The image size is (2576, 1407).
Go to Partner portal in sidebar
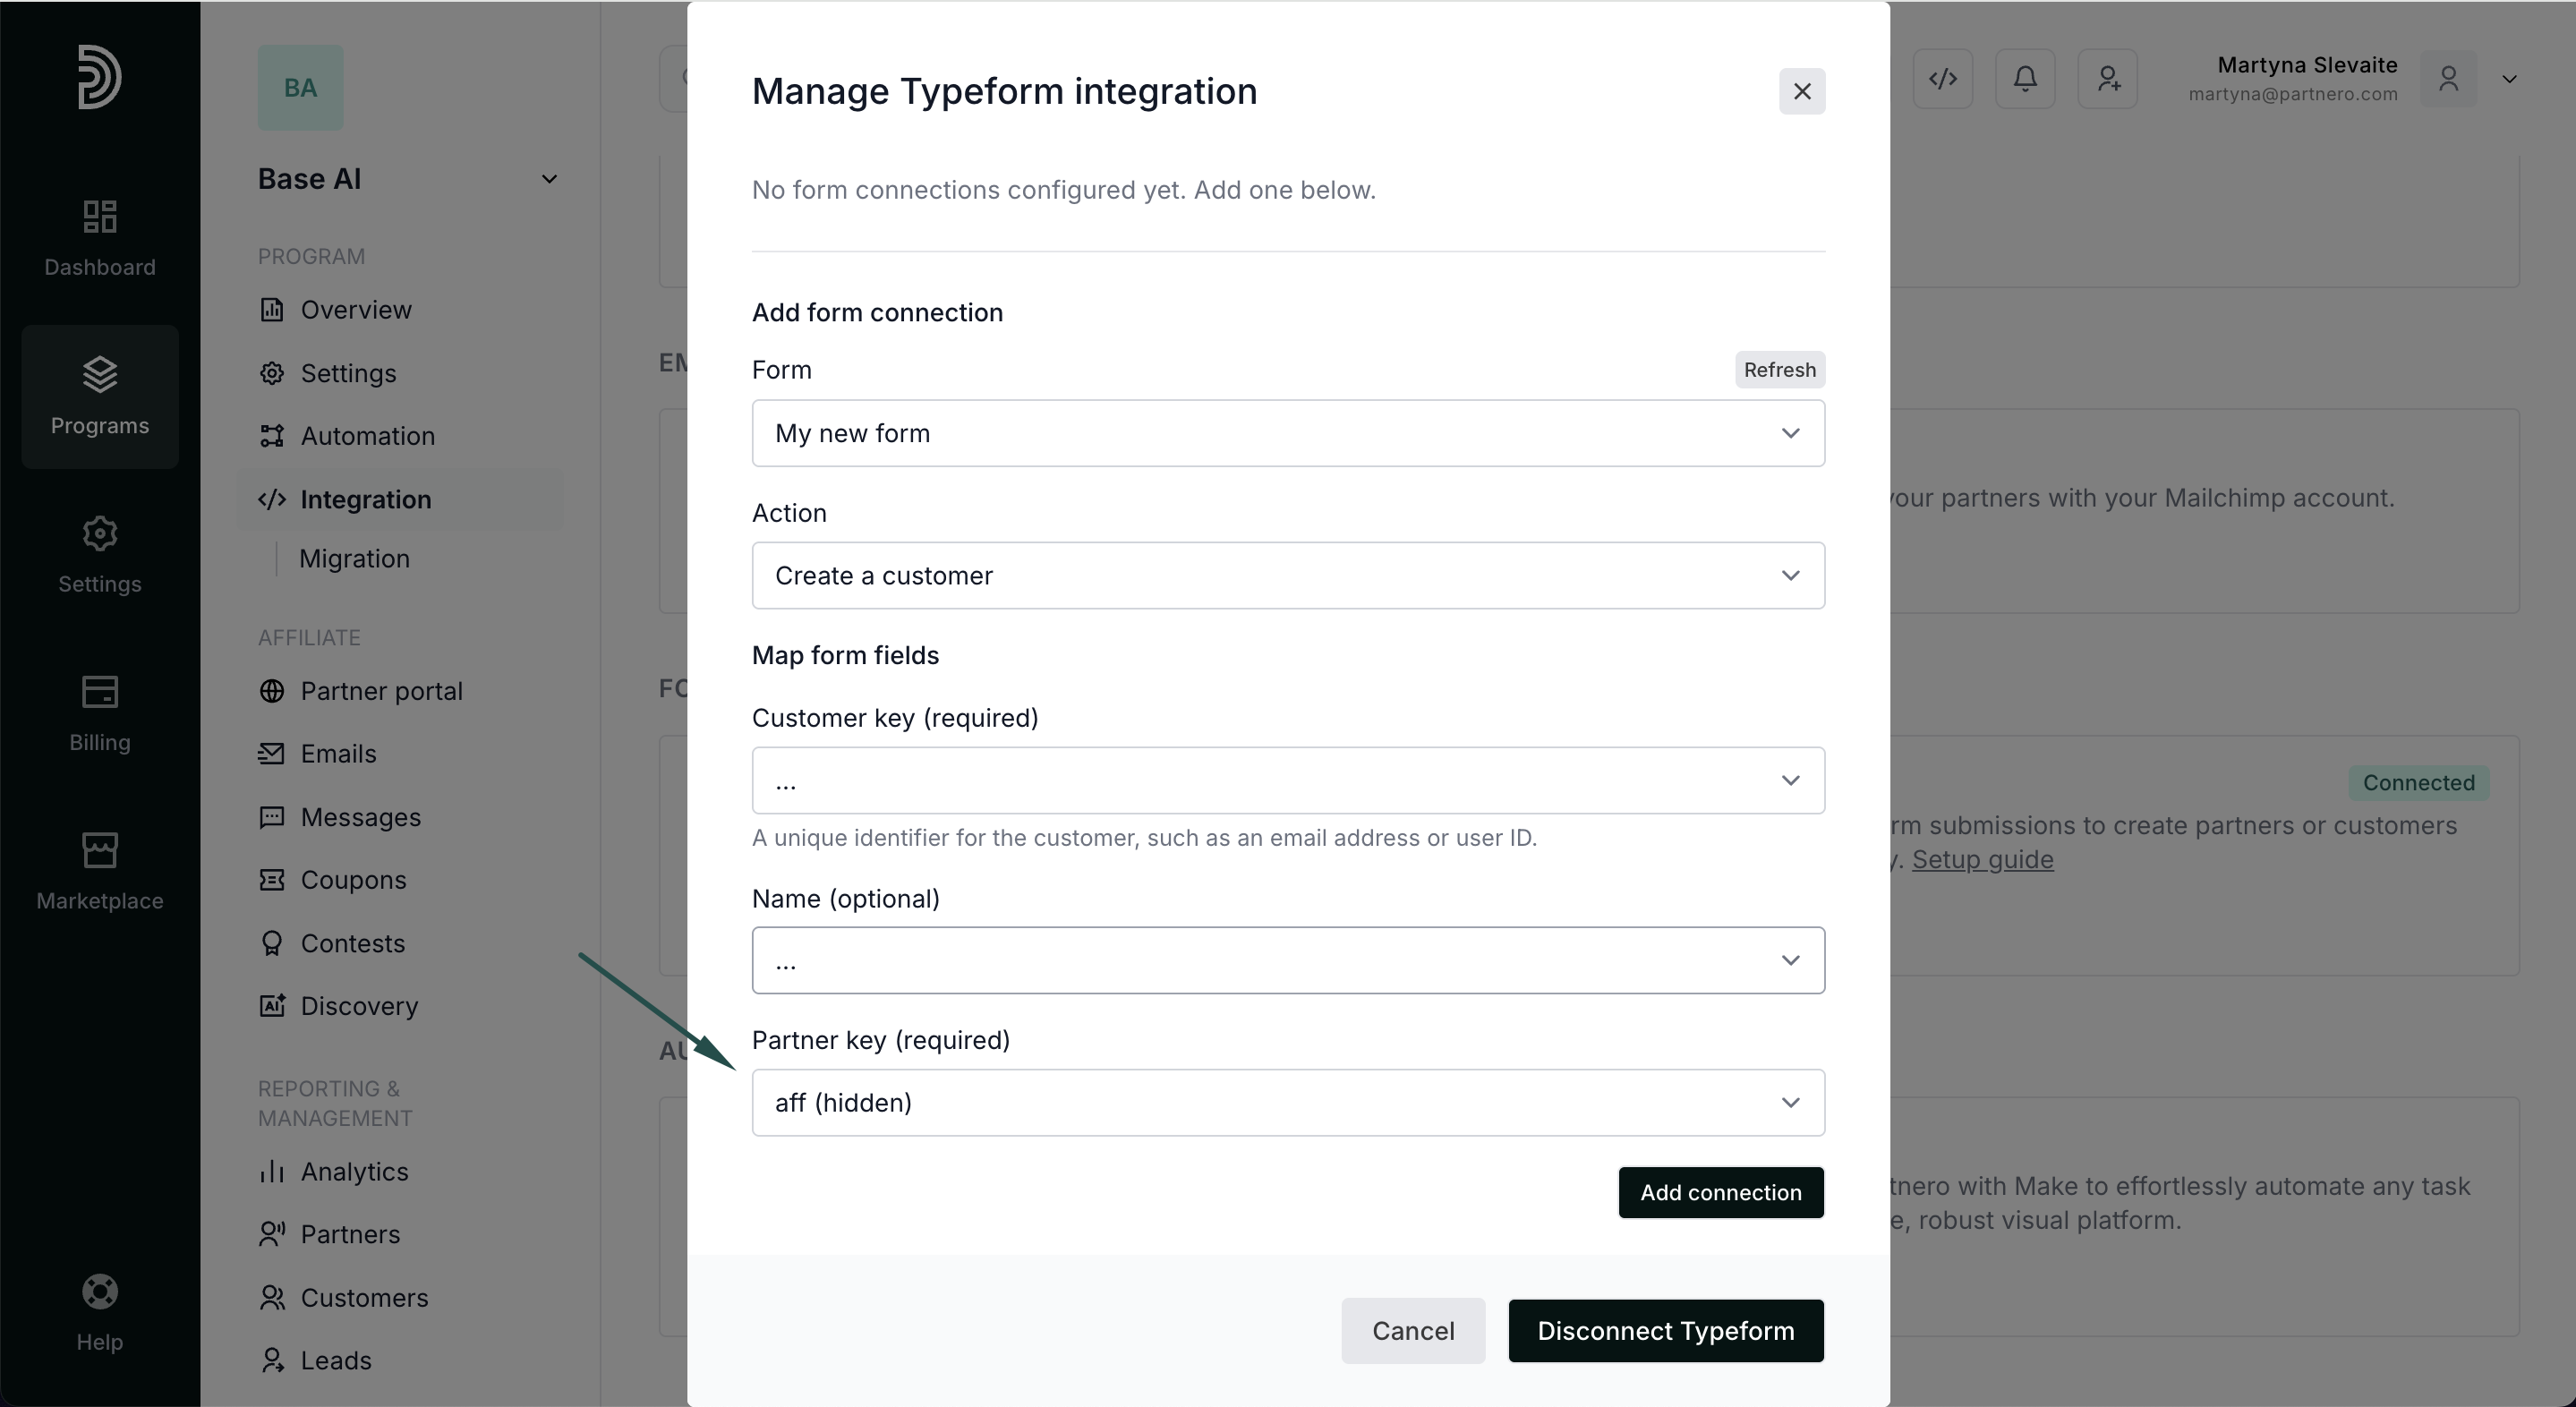(381, 691)
